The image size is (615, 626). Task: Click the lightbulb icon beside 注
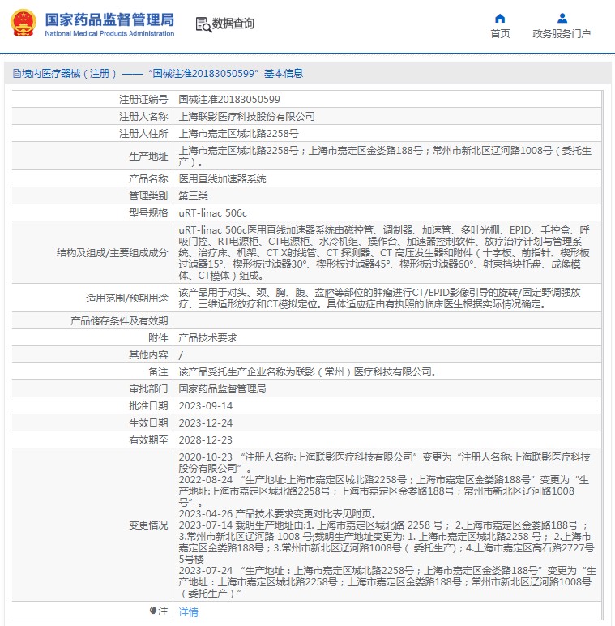pos(153,611)
